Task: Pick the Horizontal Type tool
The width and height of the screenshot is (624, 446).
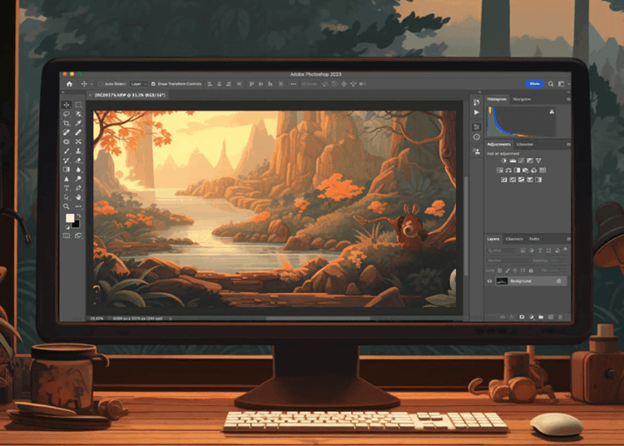Action: pos(67,187)
